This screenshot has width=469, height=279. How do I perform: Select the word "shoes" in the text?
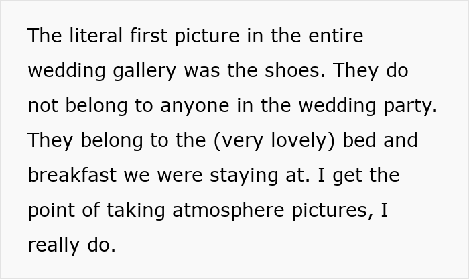[x=292, y=70]
